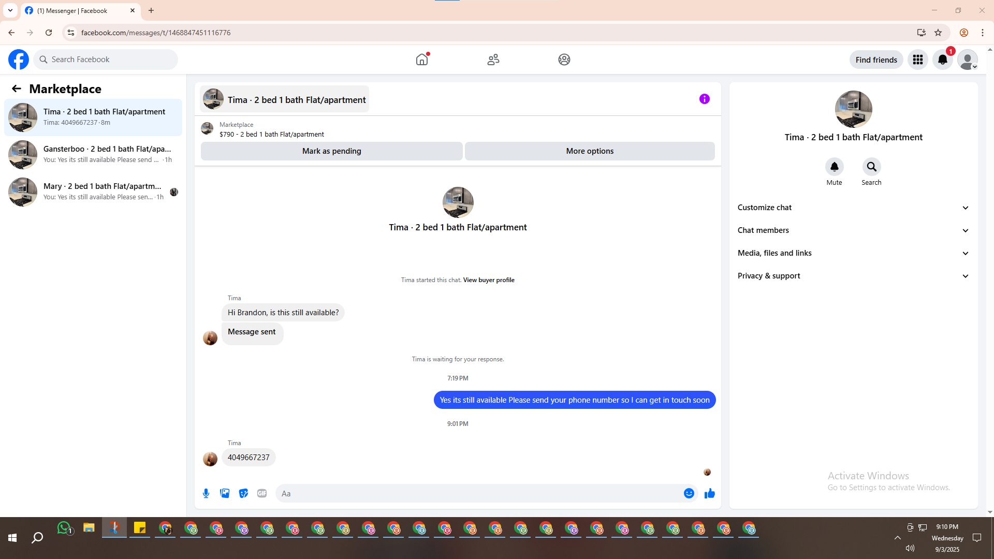The width and height of the screenshot is (994, 559).
Task: Open Sticky Notes from the taskbar
Action: click(140, 528)
